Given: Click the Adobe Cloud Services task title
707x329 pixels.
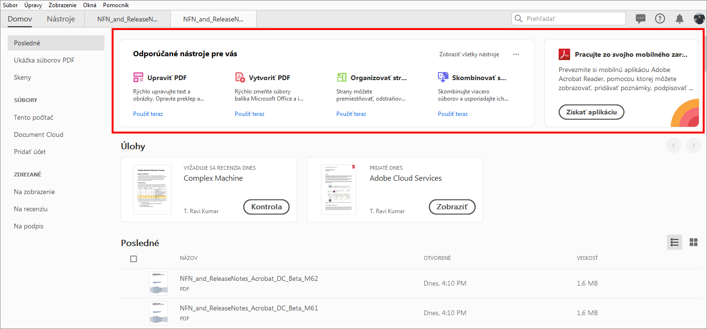Looking at the screenshot, I should 405,178.
